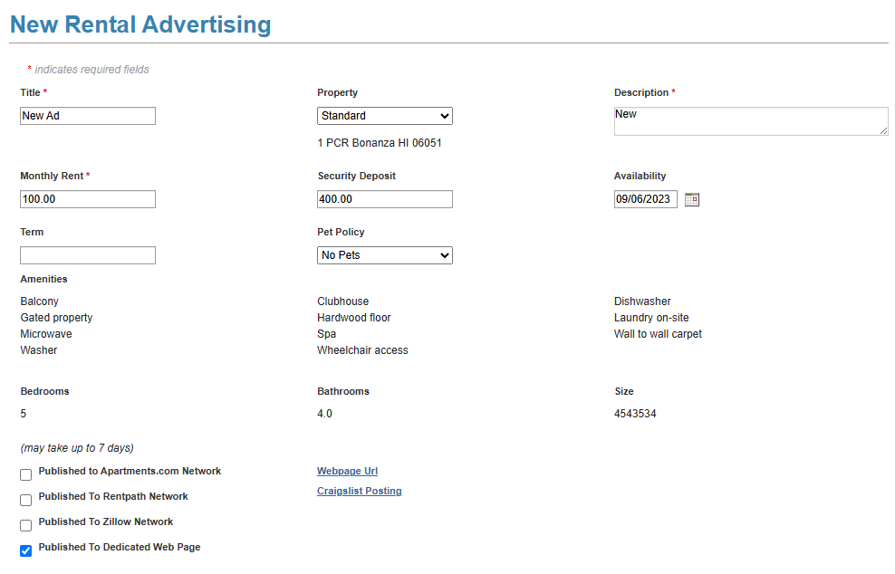Check Published To Rentpath Network
The image size is (895, 574).
click(26, 500)
